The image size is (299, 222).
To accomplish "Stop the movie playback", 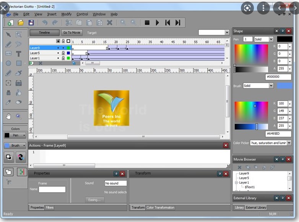I will pos(147,23).
